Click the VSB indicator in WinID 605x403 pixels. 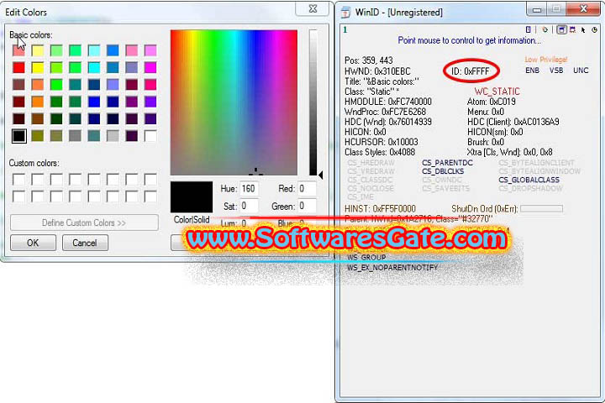pyautogui.click(x=556, y=71)
